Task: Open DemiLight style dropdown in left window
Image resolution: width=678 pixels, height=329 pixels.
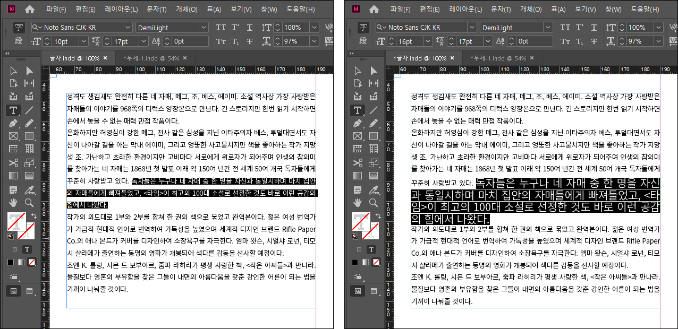Action: [204, 28]
